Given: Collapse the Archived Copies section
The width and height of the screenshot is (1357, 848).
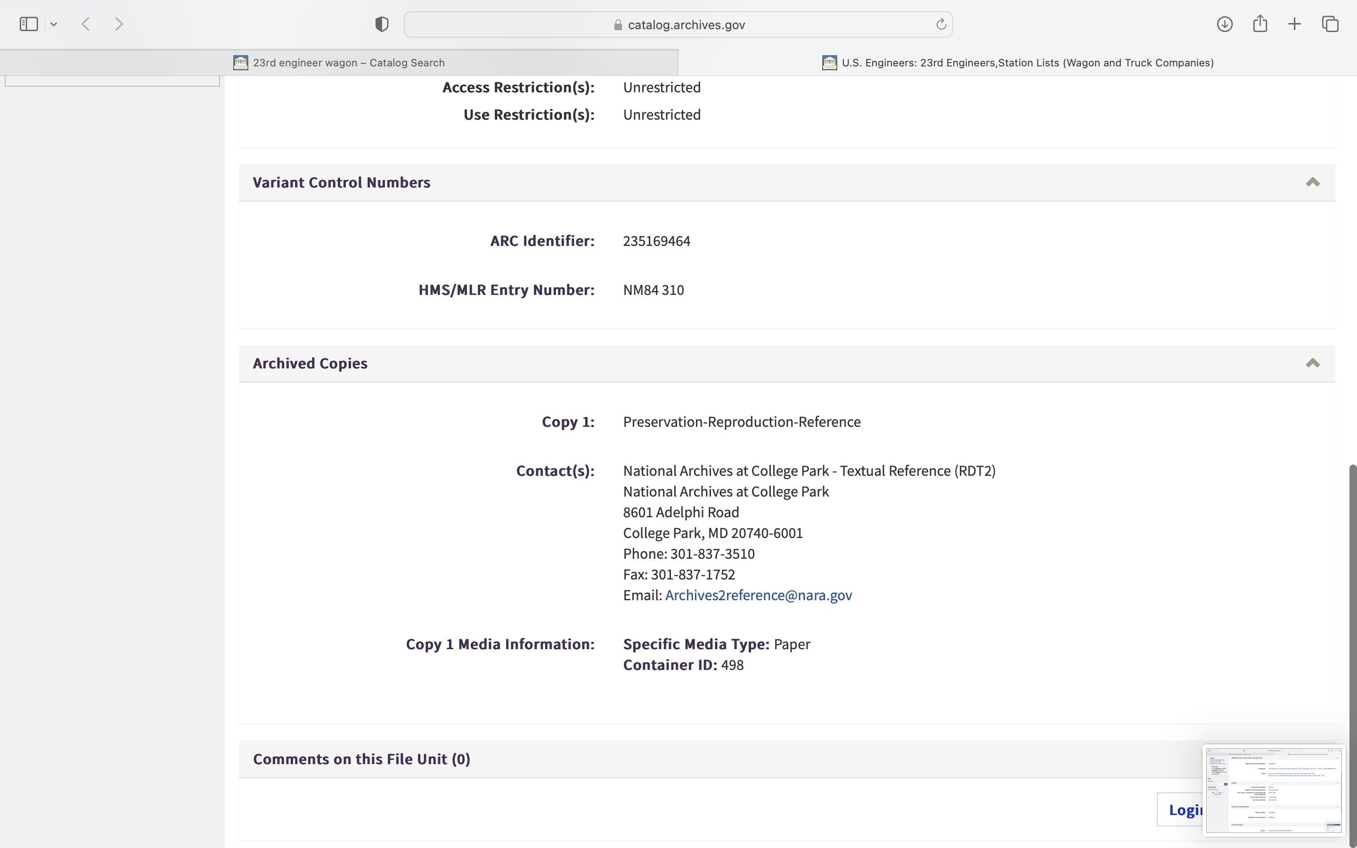Looking at the screenshot, I should (x=1312, y=363).
